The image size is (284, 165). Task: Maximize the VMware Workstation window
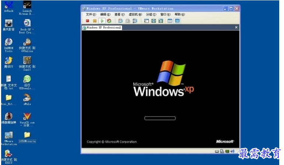[231, 8]
